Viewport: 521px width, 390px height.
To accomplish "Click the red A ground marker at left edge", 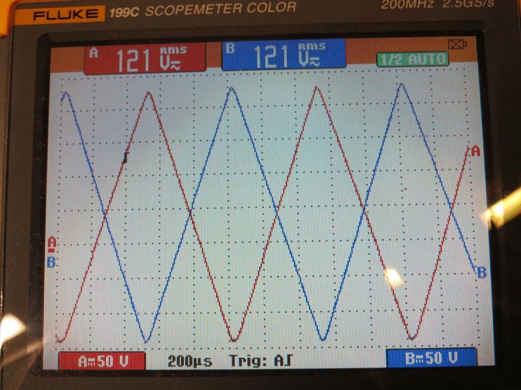I will 51,244.
